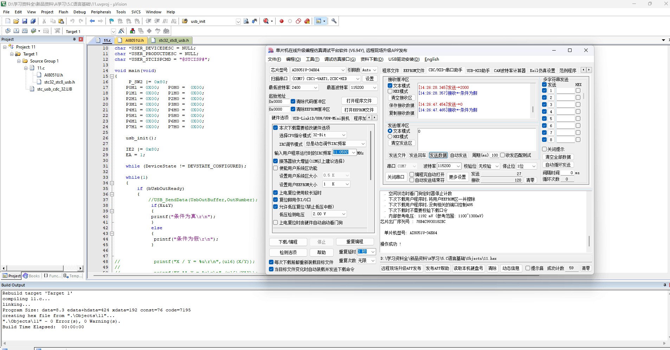Open the Target 1 selection dropdown
670x350 pixels.
(113, 31)
